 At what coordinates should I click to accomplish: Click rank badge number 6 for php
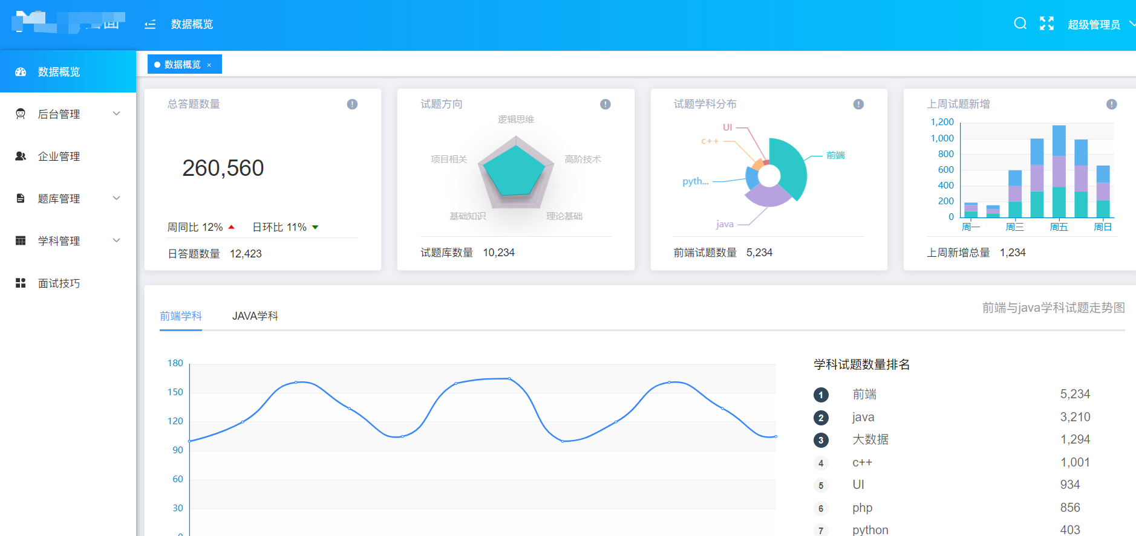click(821, 508)
